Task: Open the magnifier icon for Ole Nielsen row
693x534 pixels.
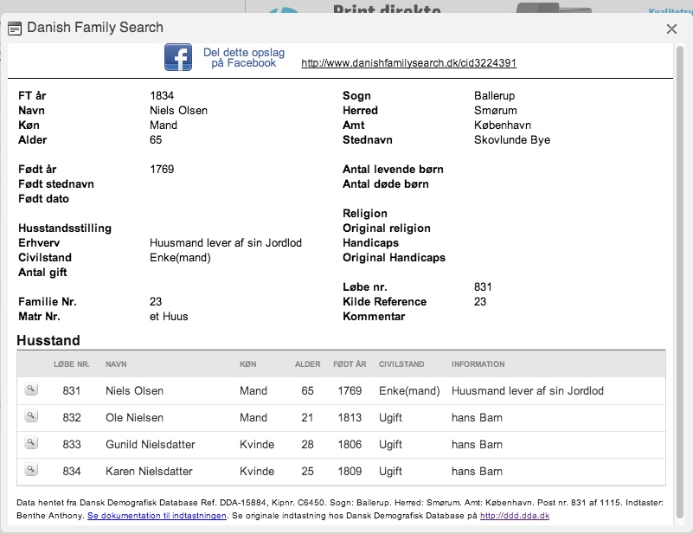Action: pos(31,416)
